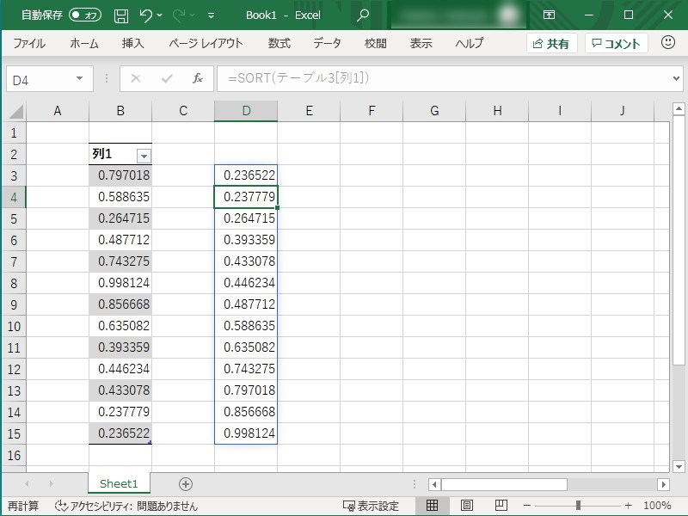The width and height of the screenshot is (688, 516).
Task: Switch to the ページ レイアウト tab
Action: 206,44
